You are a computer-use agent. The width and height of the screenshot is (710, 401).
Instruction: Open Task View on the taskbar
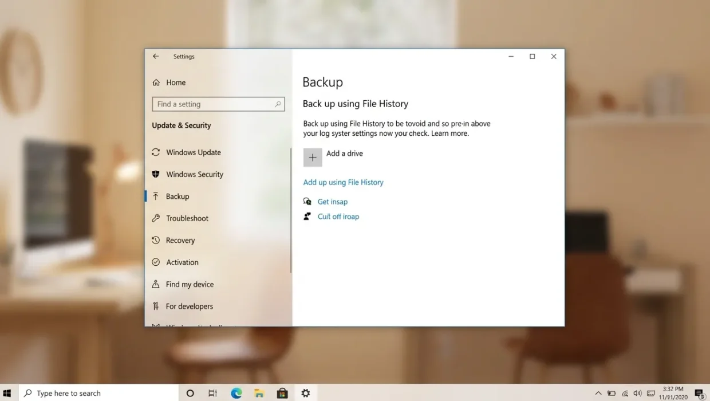(x=212, y=393)
